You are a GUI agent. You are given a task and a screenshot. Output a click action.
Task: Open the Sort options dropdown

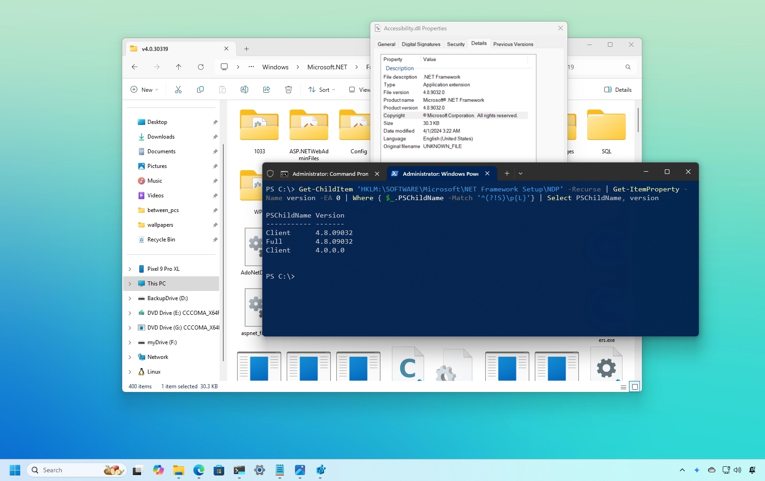(322, 89)
